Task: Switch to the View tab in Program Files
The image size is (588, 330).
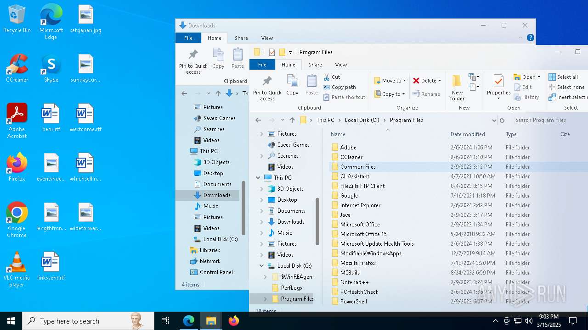Action: pos(341,65)
